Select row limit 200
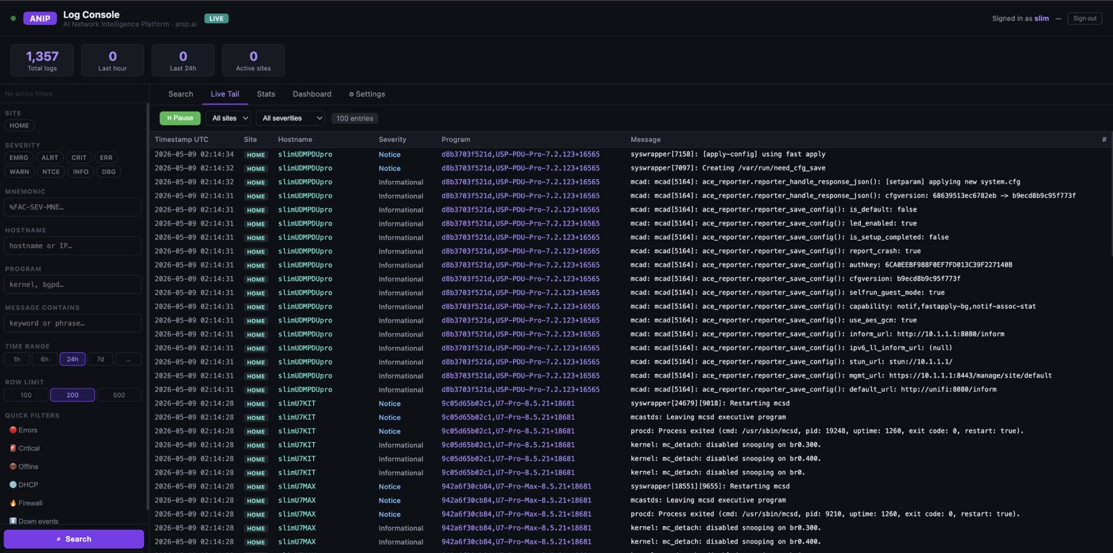Screen dimensions: 1113x553 pyautogui.click(x=72, y=395)
